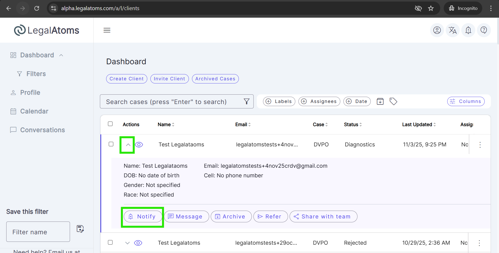Click the archive download icon in toolbar
The image size is (499, 253).
[x=380, y=101]
